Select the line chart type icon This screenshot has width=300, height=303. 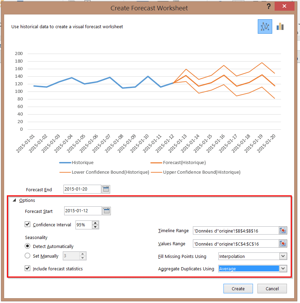click(265, 26)
